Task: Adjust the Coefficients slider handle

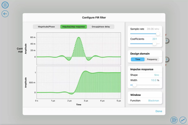Action: [155, 44]
